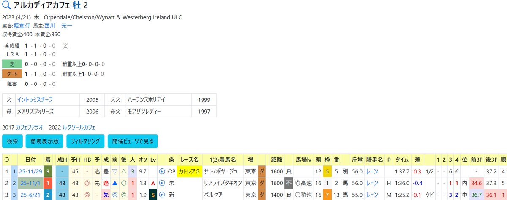Open owner 西川 光一 link
This screenshot has height=200, width=507.
pos(58,26)
